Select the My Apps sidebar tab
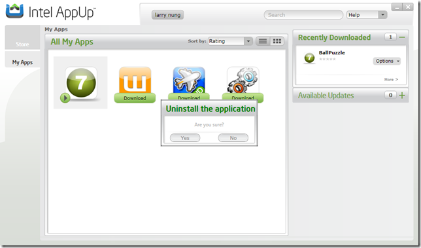Viewport: 421px width, 248px height. pyautogui.click(x=22, y=60)
